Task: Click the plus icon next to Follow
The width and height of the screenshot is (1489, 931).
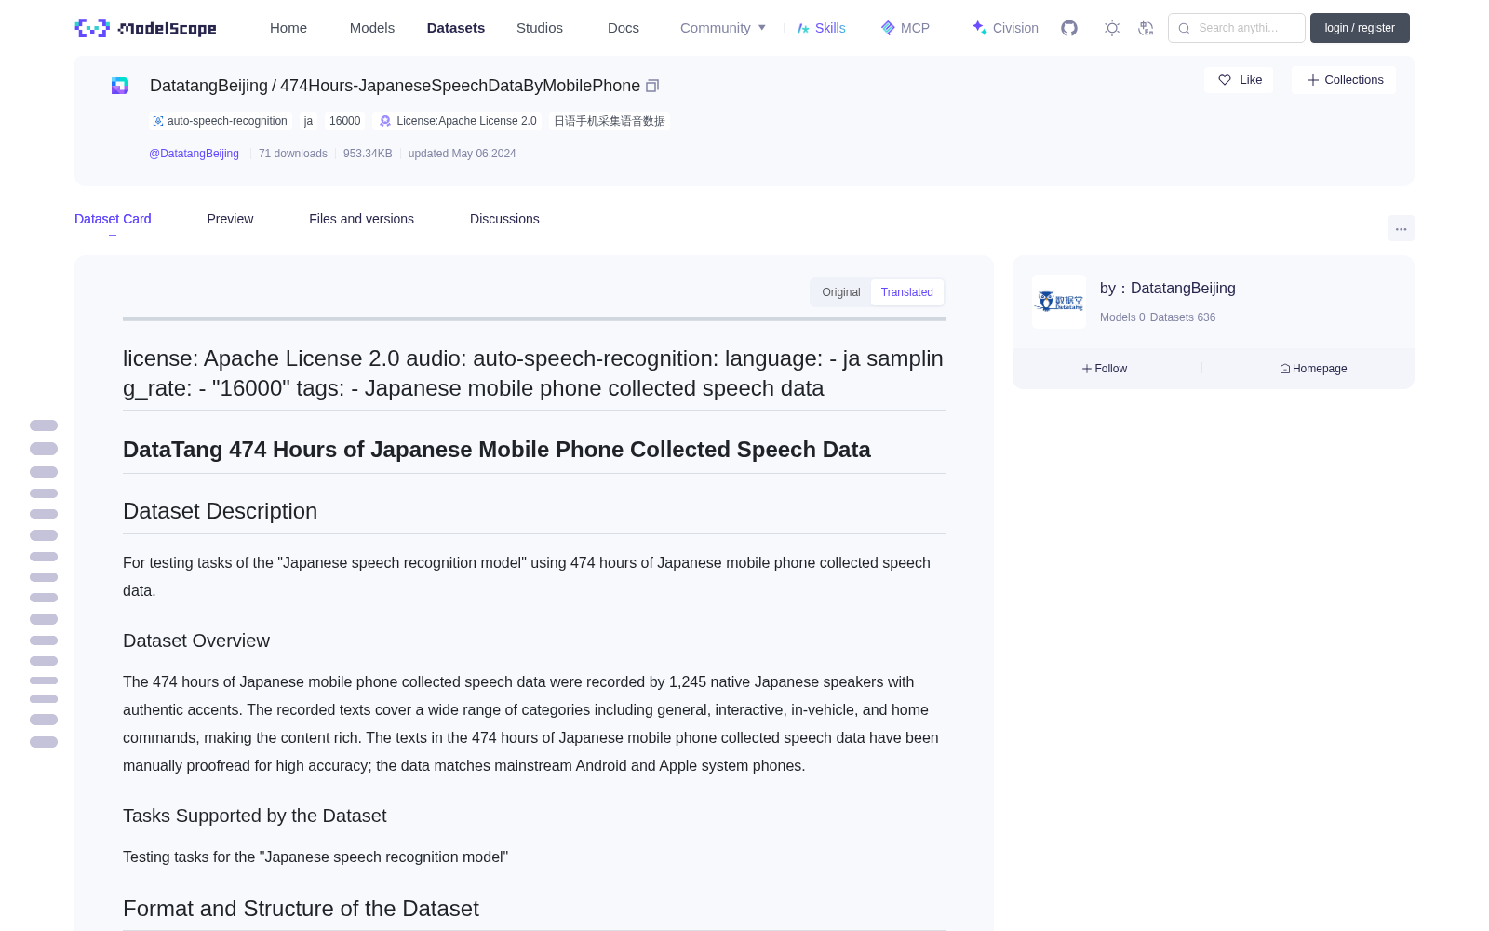Action: (x=1087, y=369)
